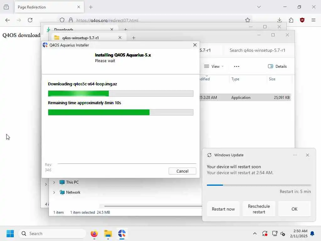
Task: Close the q4os-winsetup-5.7-r1 Explorer tab
Action: point(120,38)
